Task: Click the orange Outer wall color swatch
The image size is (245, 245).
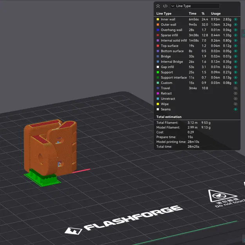Action: point(158,25)
